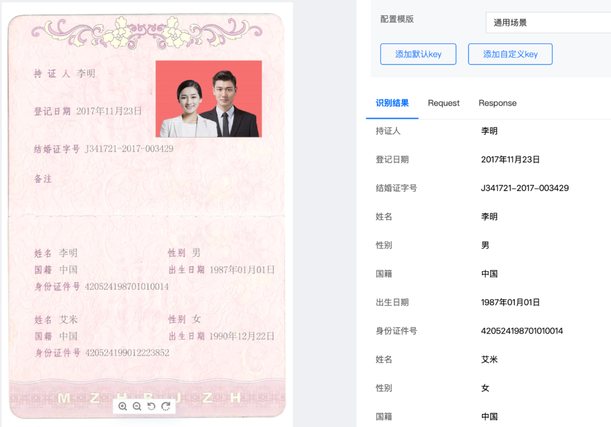Select the 性别 value 女 in results

(485, 388)
